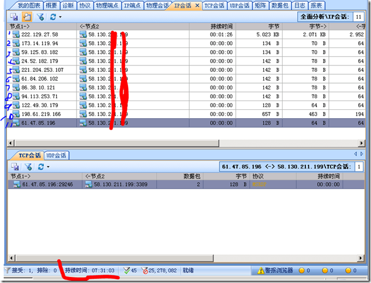Click the accepted packets icon showing 45
The width and height of the screenshot is (371, 283).
(127, 270)
